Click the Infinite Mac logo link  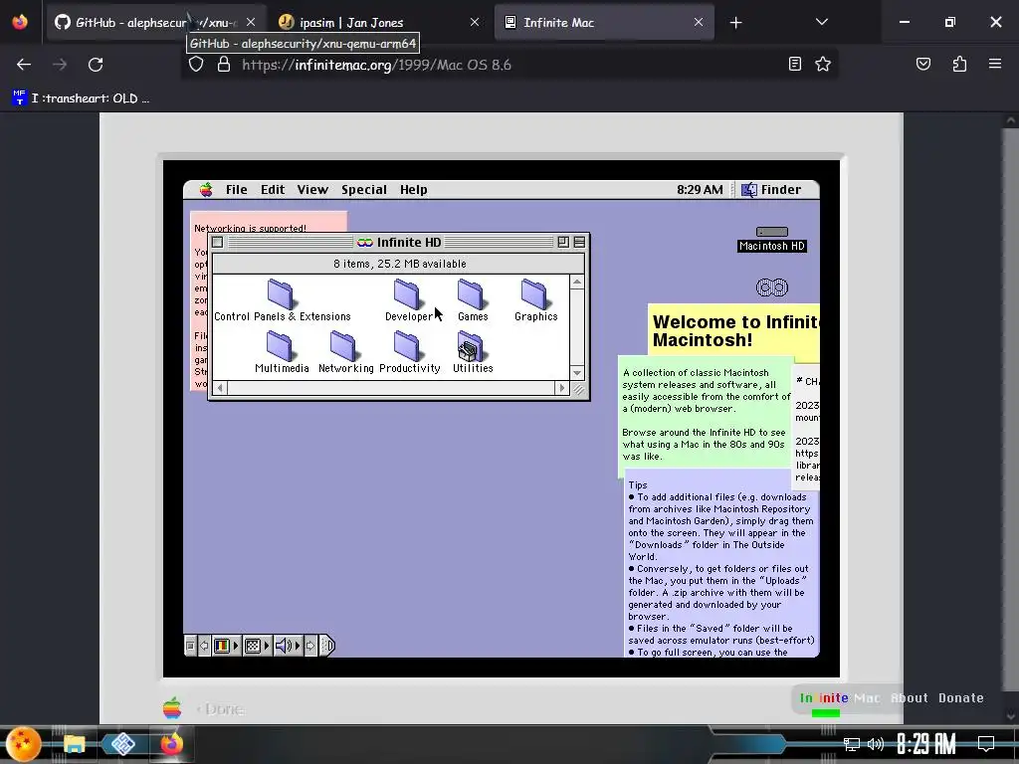pos(840,697)
